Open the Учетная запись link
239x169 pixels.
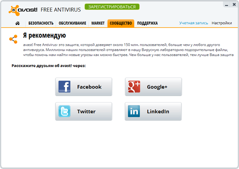click(x=194, y=23)
